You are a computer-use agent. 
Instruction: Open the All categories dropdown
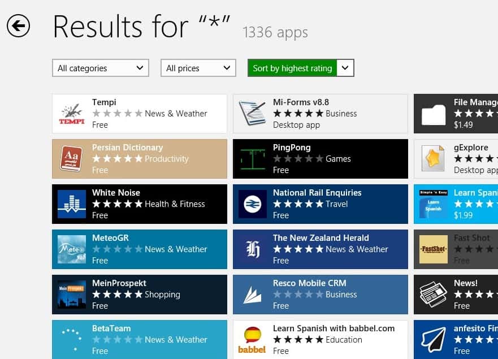pyautogui.click(x=101, y=68)
